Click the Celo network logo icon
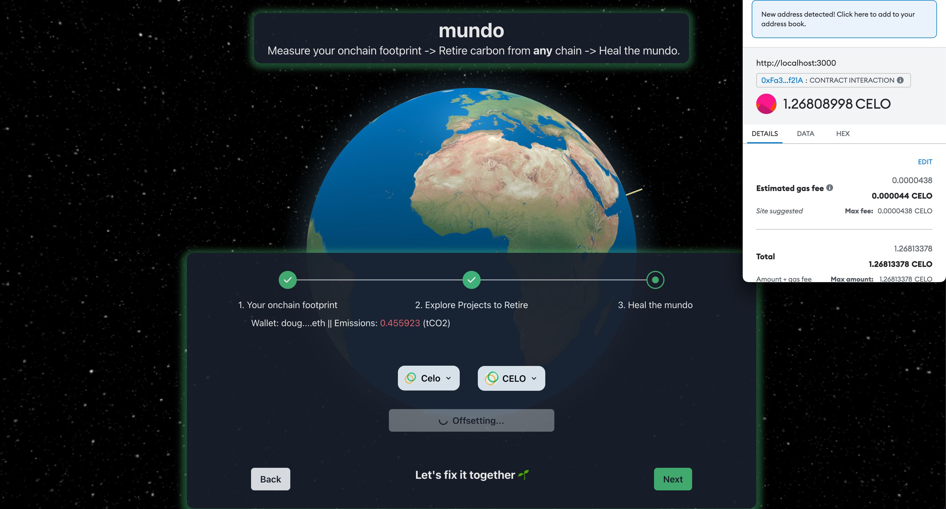 click(x=410, y=378)
